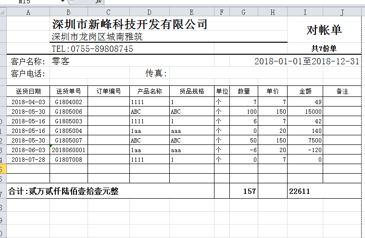Click the 备注 table header
The image size is (365, 238).
tap(342, 91)
